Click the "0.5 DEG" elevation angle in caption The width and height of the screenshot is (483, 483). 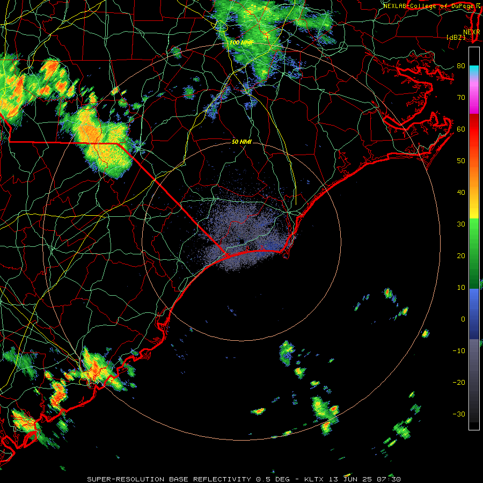pos(273,479)
